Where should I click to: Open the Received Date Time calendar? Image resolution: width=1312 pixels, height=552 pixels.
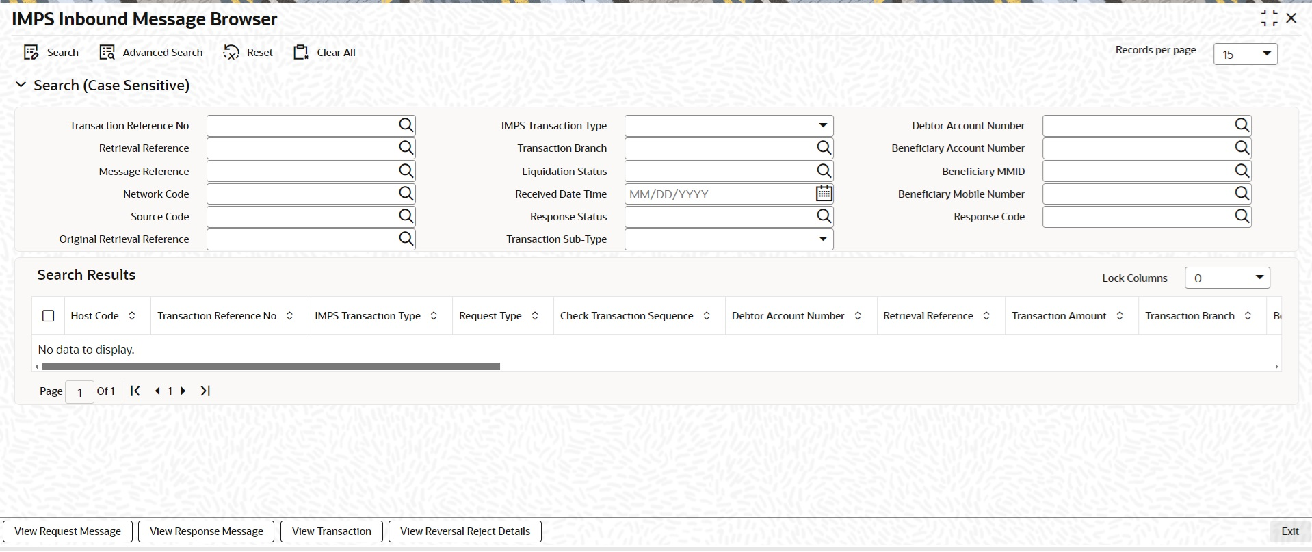pyautogui.click(x=824, y=194)
